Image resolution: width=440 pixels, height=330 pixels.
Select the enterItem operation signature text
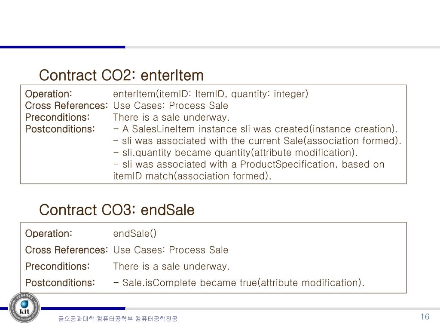tap(211, 94)
